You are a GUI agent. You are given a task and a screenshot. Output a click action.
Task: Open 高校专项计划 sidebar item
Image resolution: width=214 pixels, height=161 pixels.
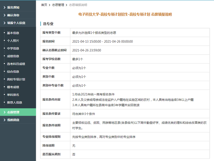point(16,79)
